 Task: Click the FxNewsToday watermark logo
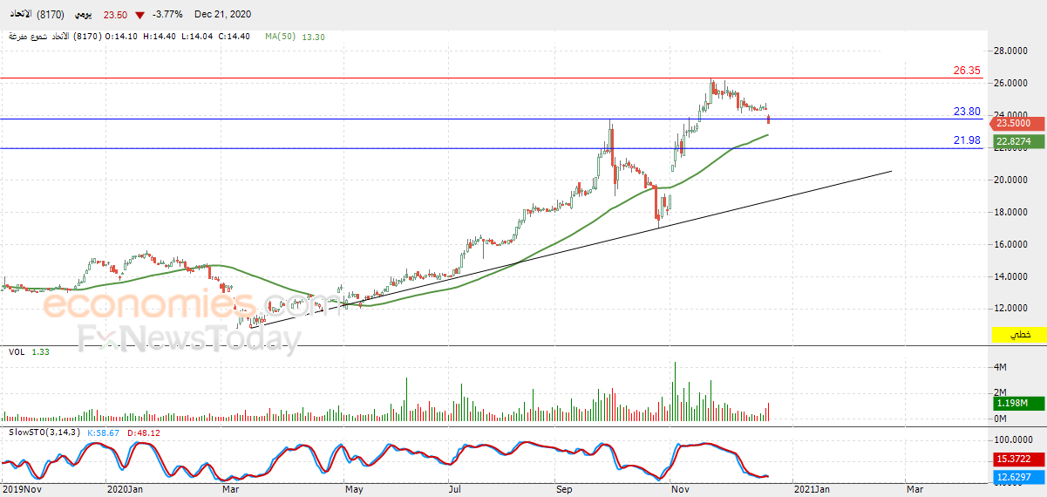click(x=190, y=338)
